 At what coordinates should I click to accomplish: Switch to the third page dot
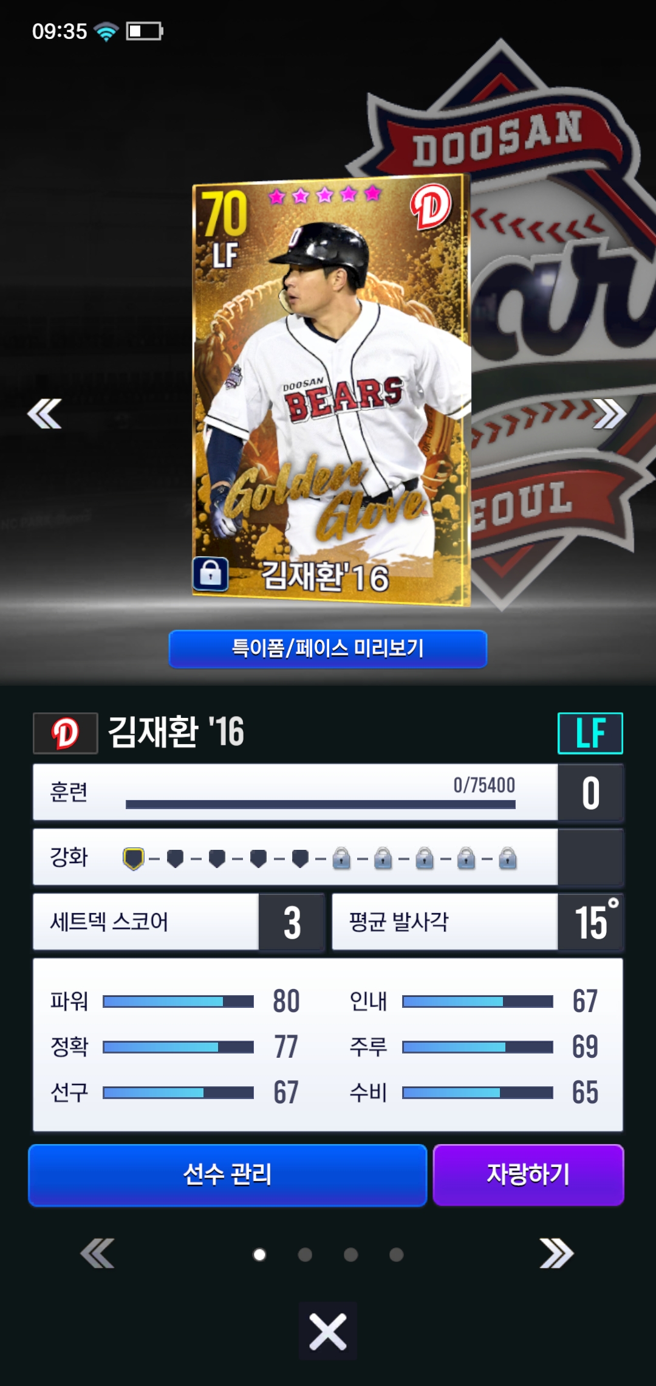(x=350, y=1255)
